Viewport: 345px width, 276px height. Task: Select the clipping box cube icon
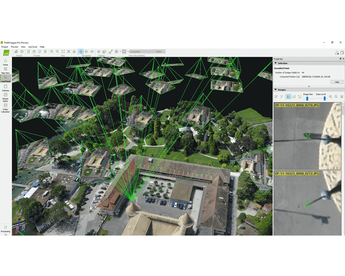(99, 51)
